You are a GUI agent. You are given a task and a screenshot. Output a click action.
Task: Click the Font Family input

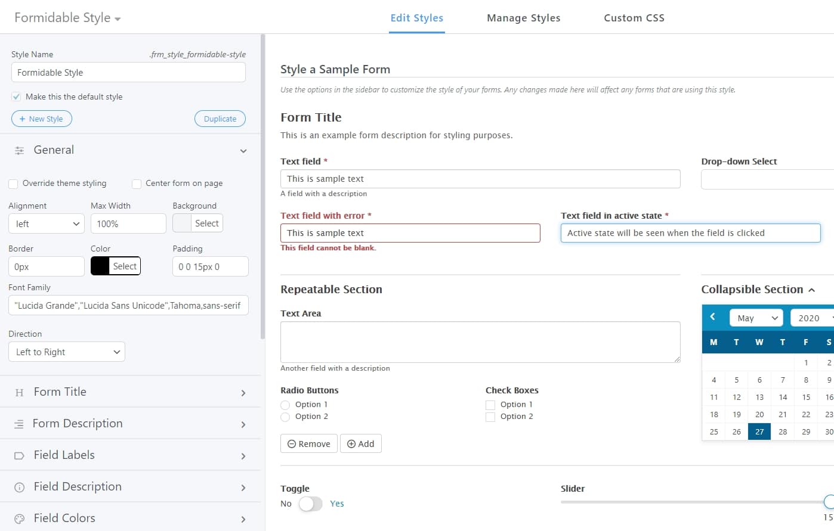[x=128, y=305]
